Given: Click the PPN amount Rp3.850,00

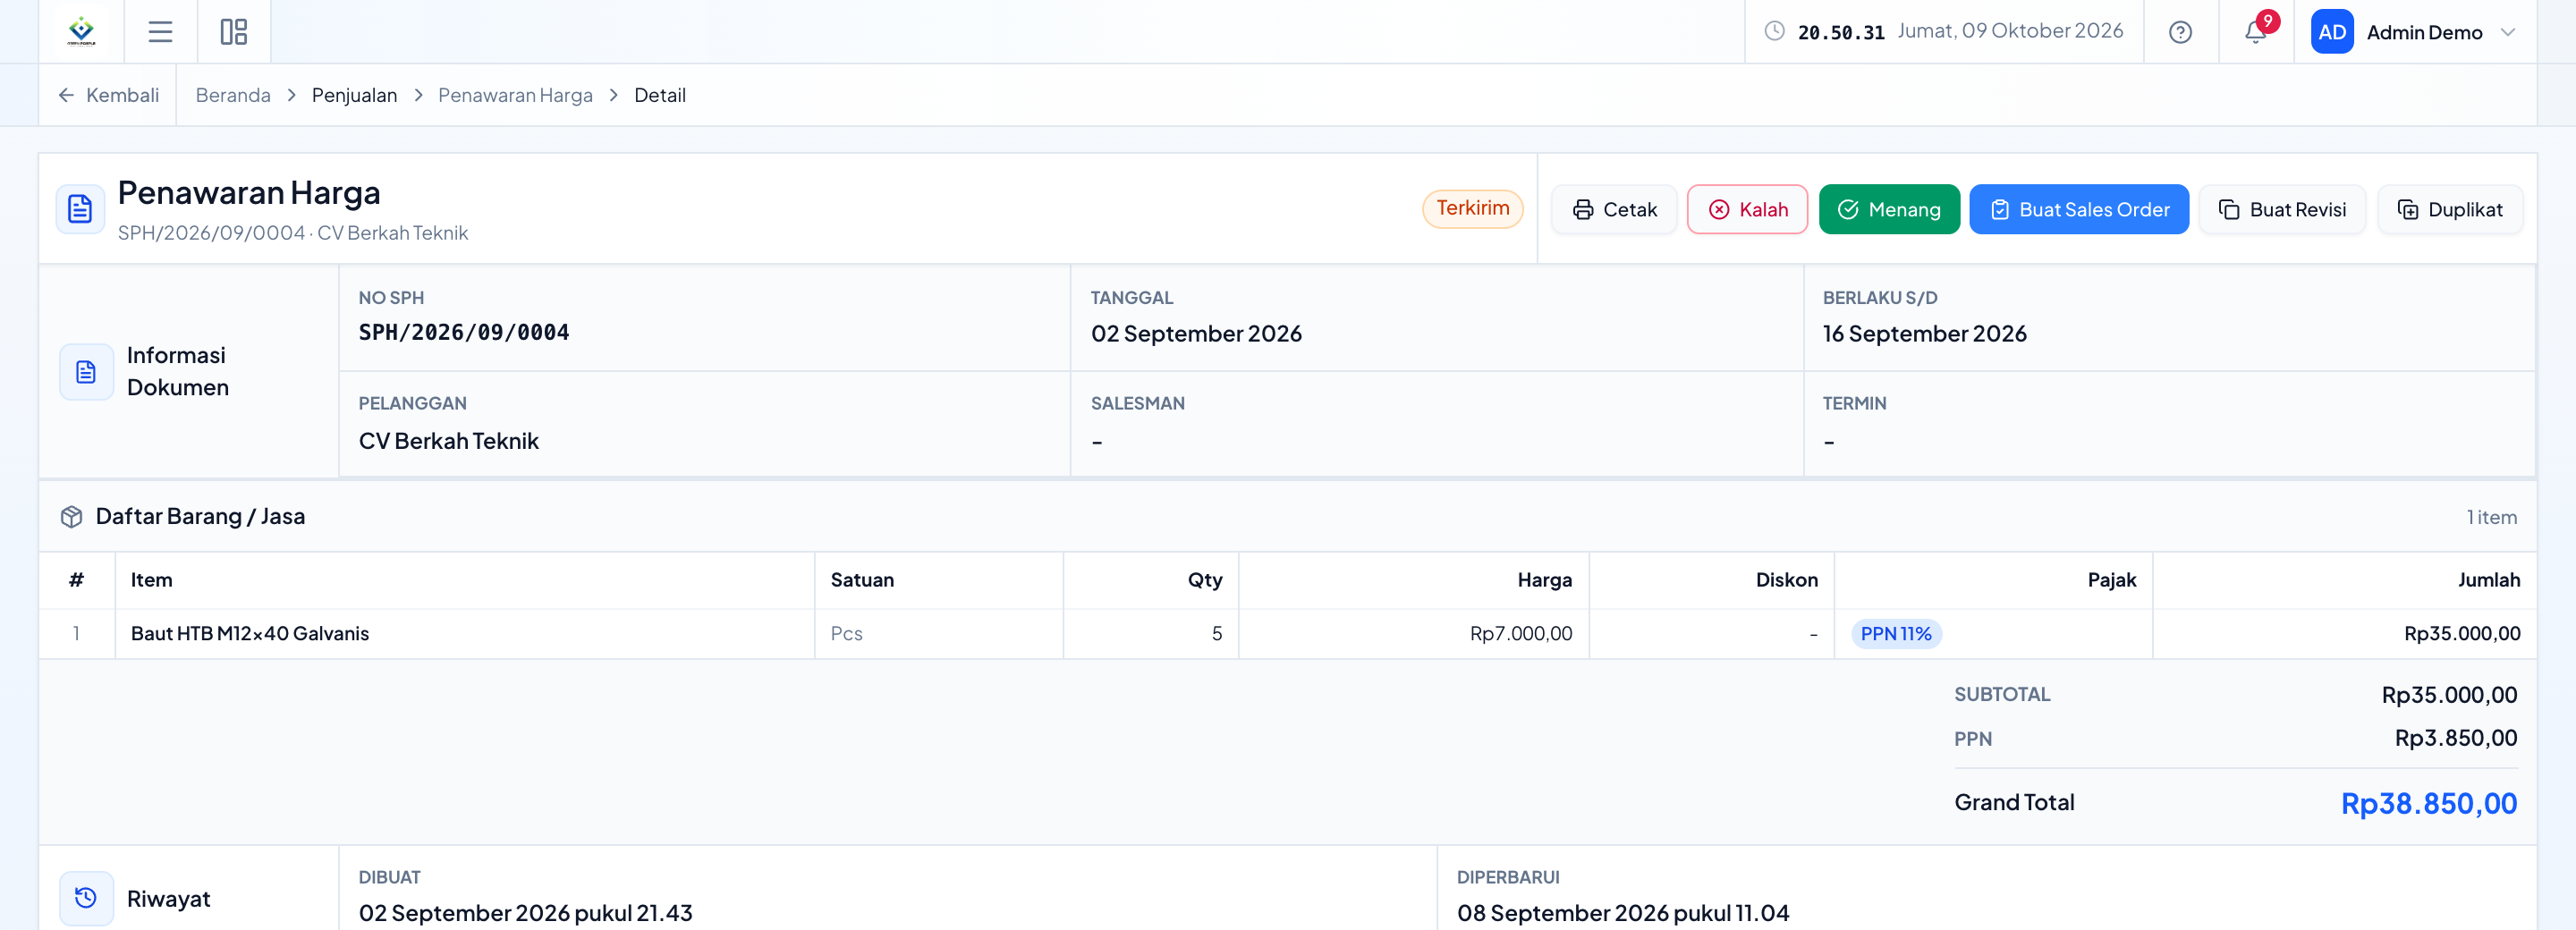Looking at the screenshot, I should [2455, 738].
